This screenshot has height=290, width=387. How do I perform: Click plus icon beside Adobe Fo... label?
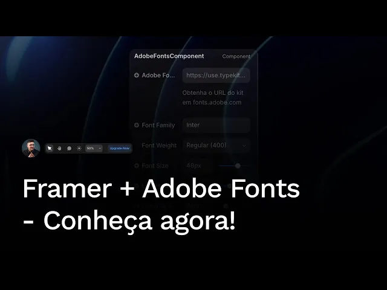tap(137, 75)
